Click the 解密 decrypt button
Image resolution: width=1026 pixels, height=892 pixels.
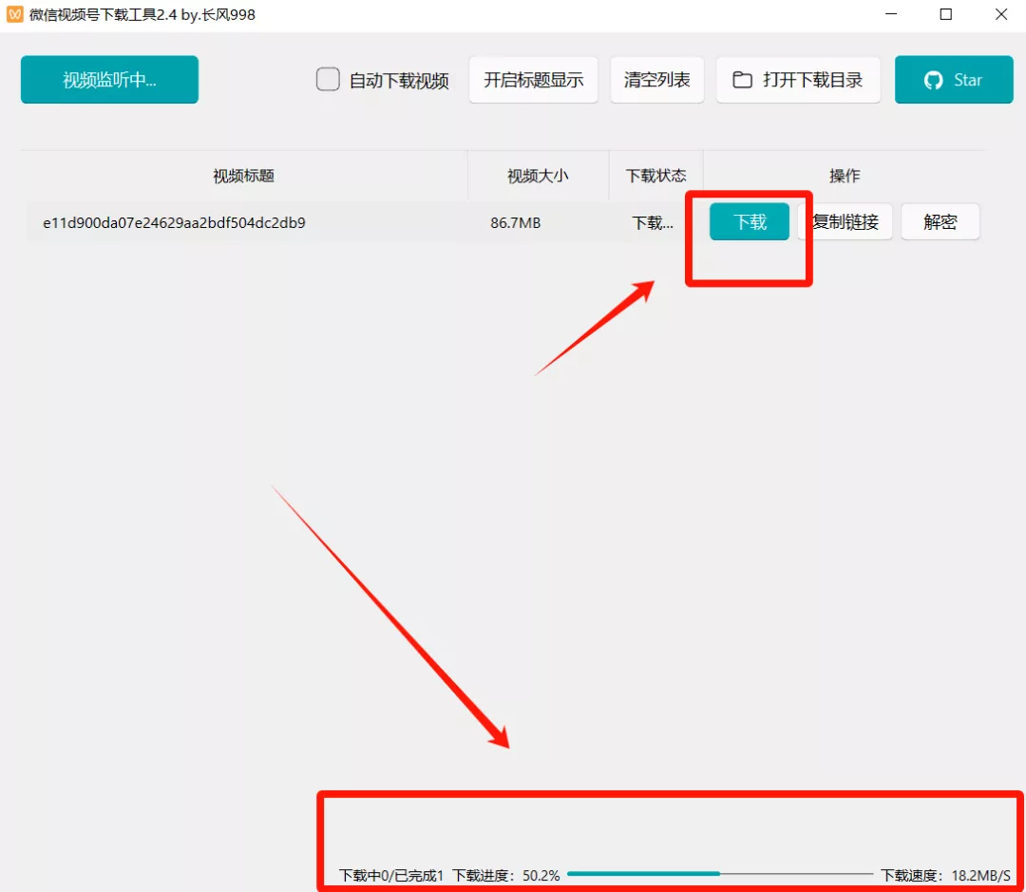coord(940,222)
